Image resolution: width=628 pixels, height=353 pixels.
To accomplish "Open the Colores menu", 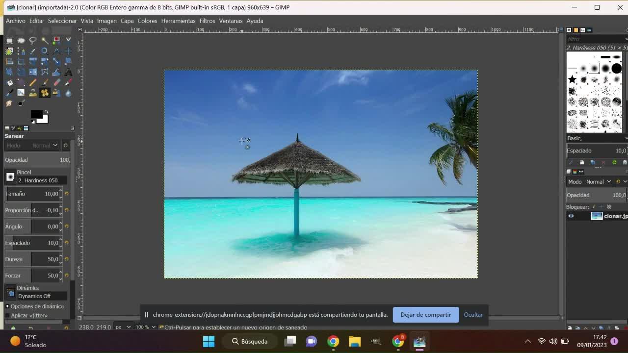I will pyautogui.click(x=147, y=21).
